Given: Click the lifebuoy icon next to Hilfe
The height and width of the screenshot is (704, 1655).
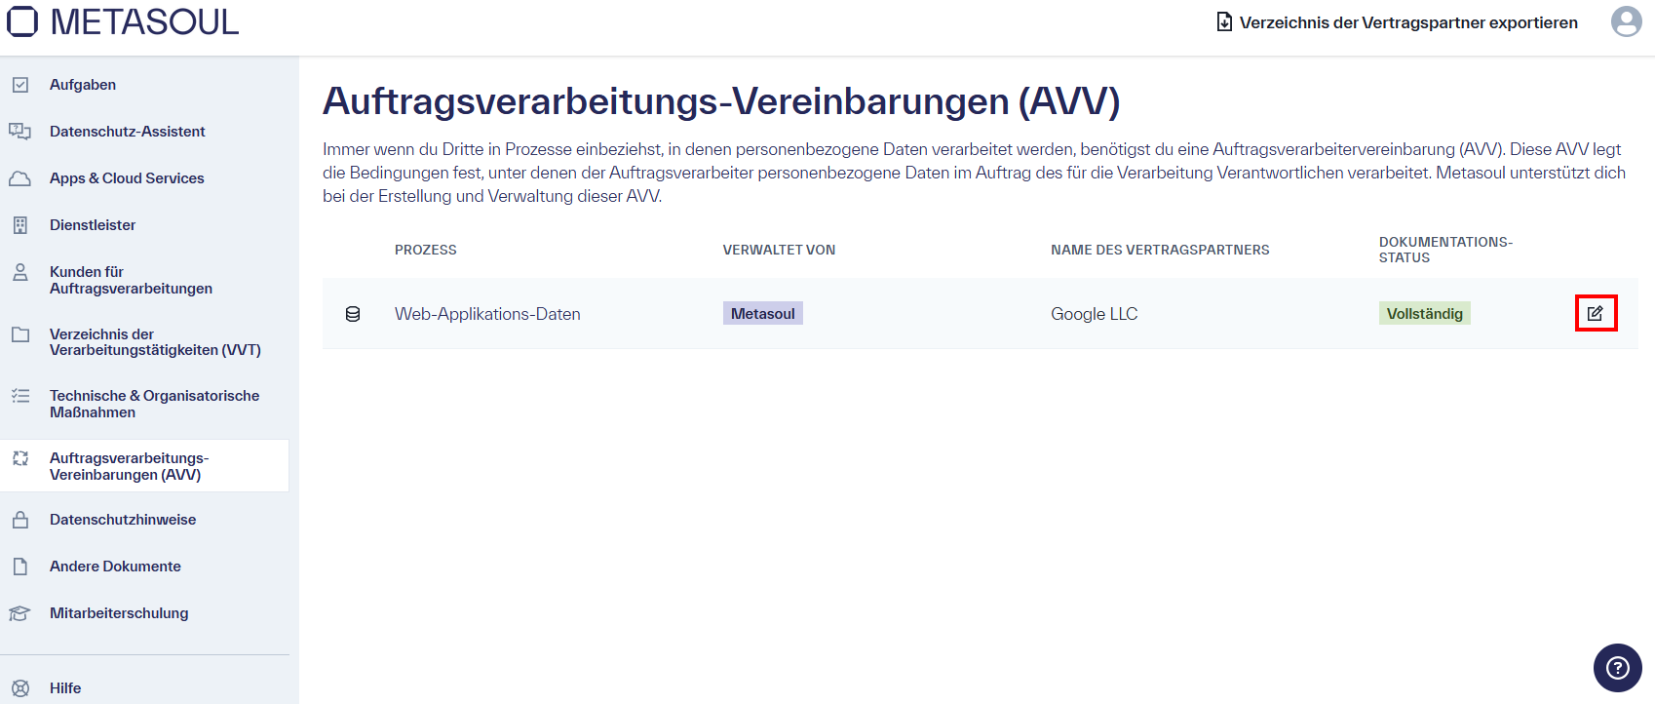Looking at the screenshot, I should [x=20, y=688].
